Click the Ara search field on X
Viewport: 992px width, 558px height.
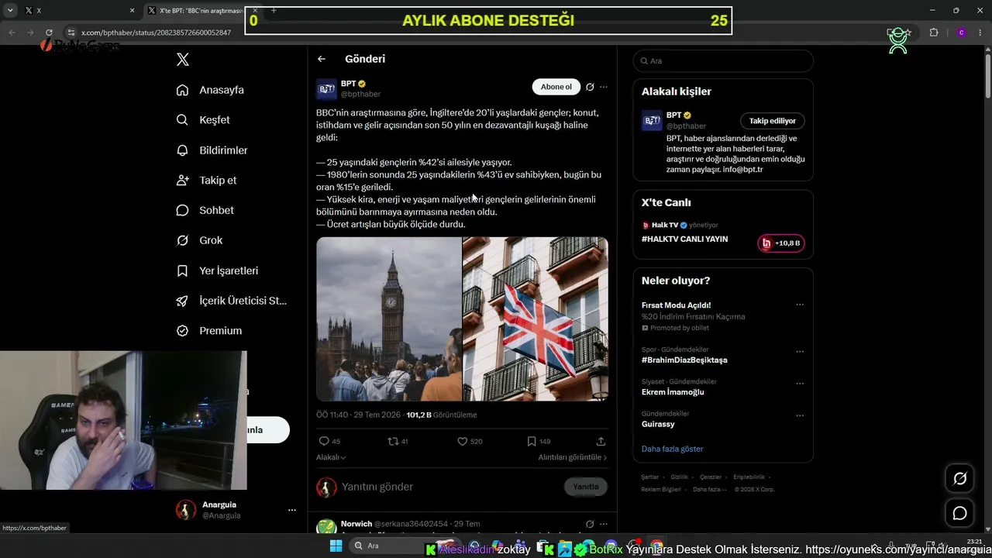click(x=722, y=60)
